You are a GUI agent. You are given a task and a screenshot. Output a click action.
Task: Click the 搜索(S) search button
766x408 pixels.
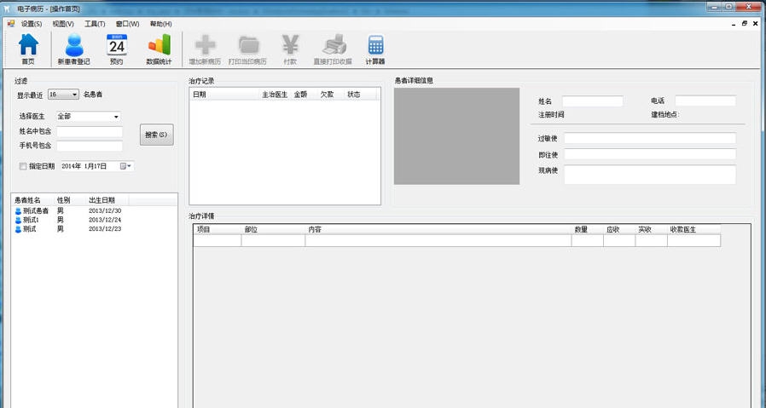(156, 135)
